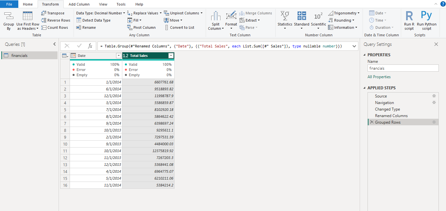Image resolution: width=446 pixels, height=211 pixels.
Task: Click the date cell 12/1/2014
Action: tap(96, 96)
